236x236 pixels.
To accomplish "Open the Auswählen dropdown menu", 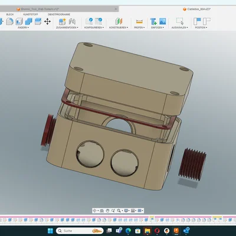I will (x=179, y=28).
